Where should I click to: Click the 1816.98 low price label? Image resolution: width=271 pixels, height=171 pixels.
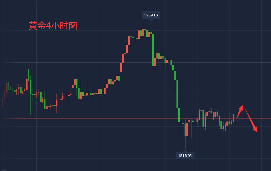pyautogui.click(x=185, y=155)
